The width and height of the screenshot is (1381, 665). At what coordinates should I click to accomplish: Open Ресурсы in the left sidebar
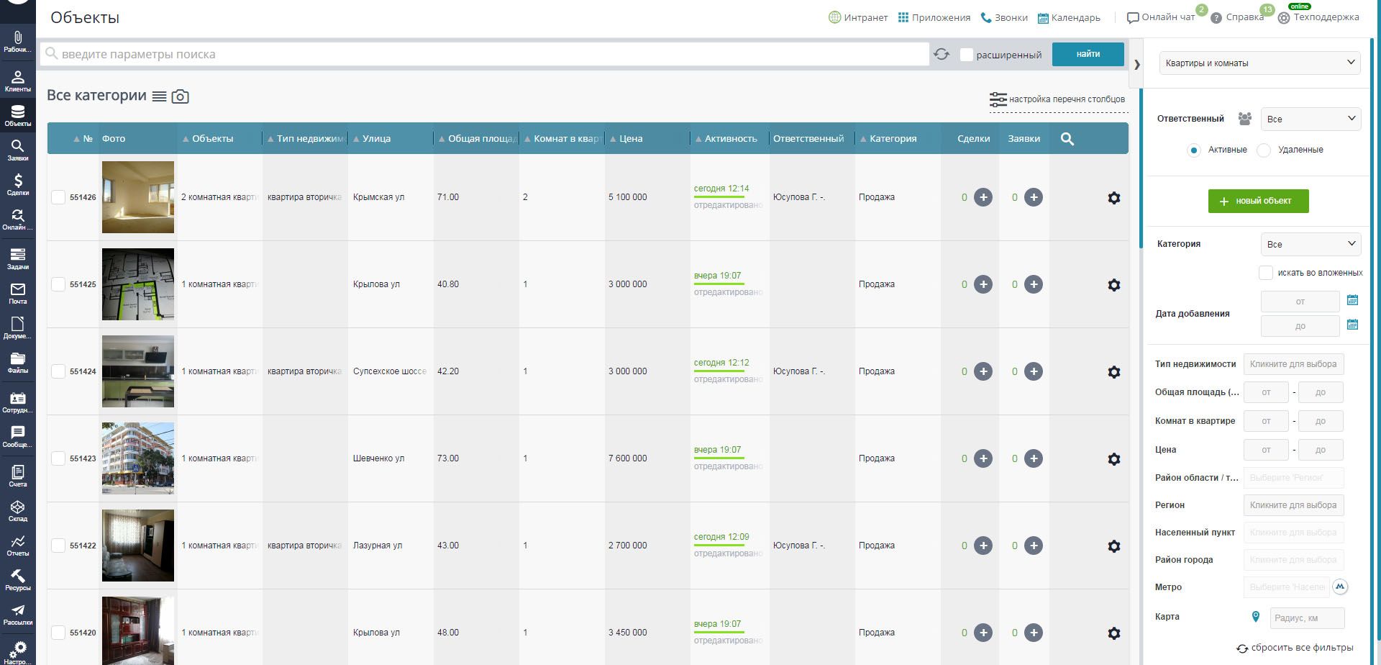pyautogui.click(x=18, y=580)
